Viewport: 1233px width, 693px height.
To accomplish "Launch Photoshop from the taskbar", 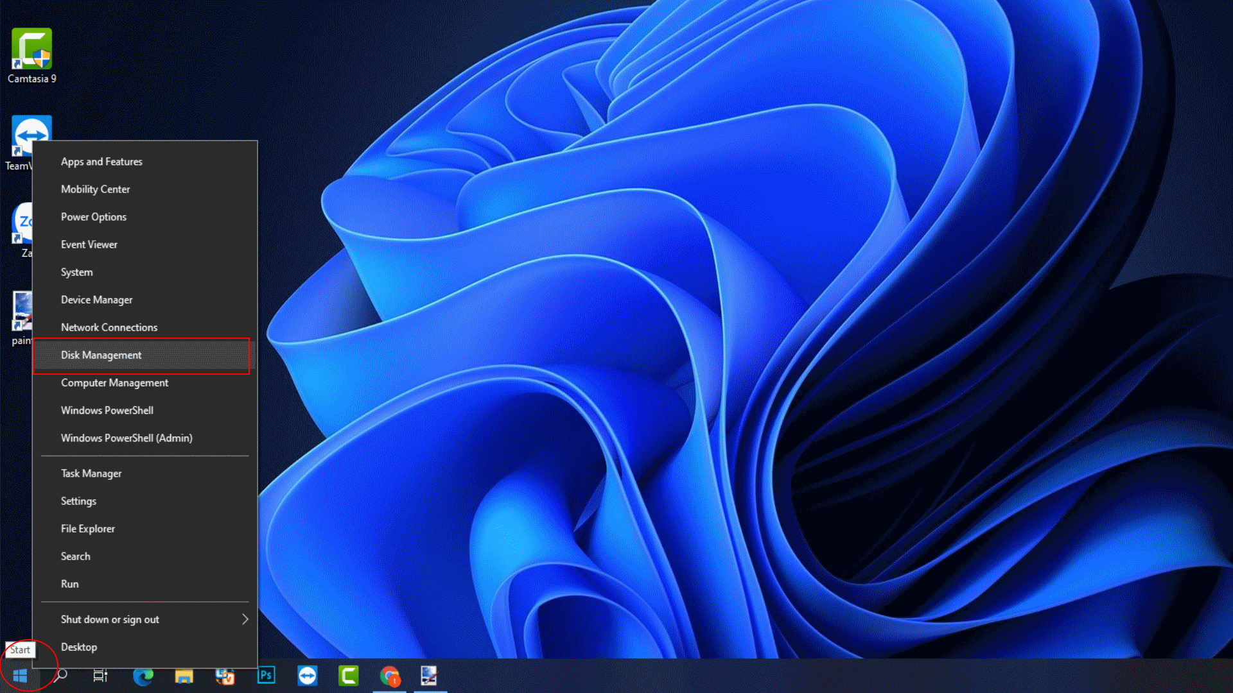I will (266, 676).
